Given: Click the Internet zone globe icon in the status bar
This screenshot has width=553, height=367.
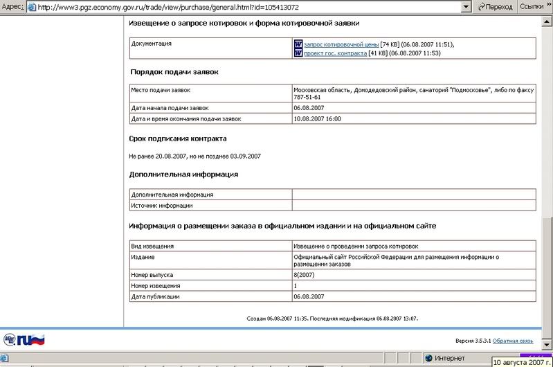Looking at the screenshot, I should [429, 358].
